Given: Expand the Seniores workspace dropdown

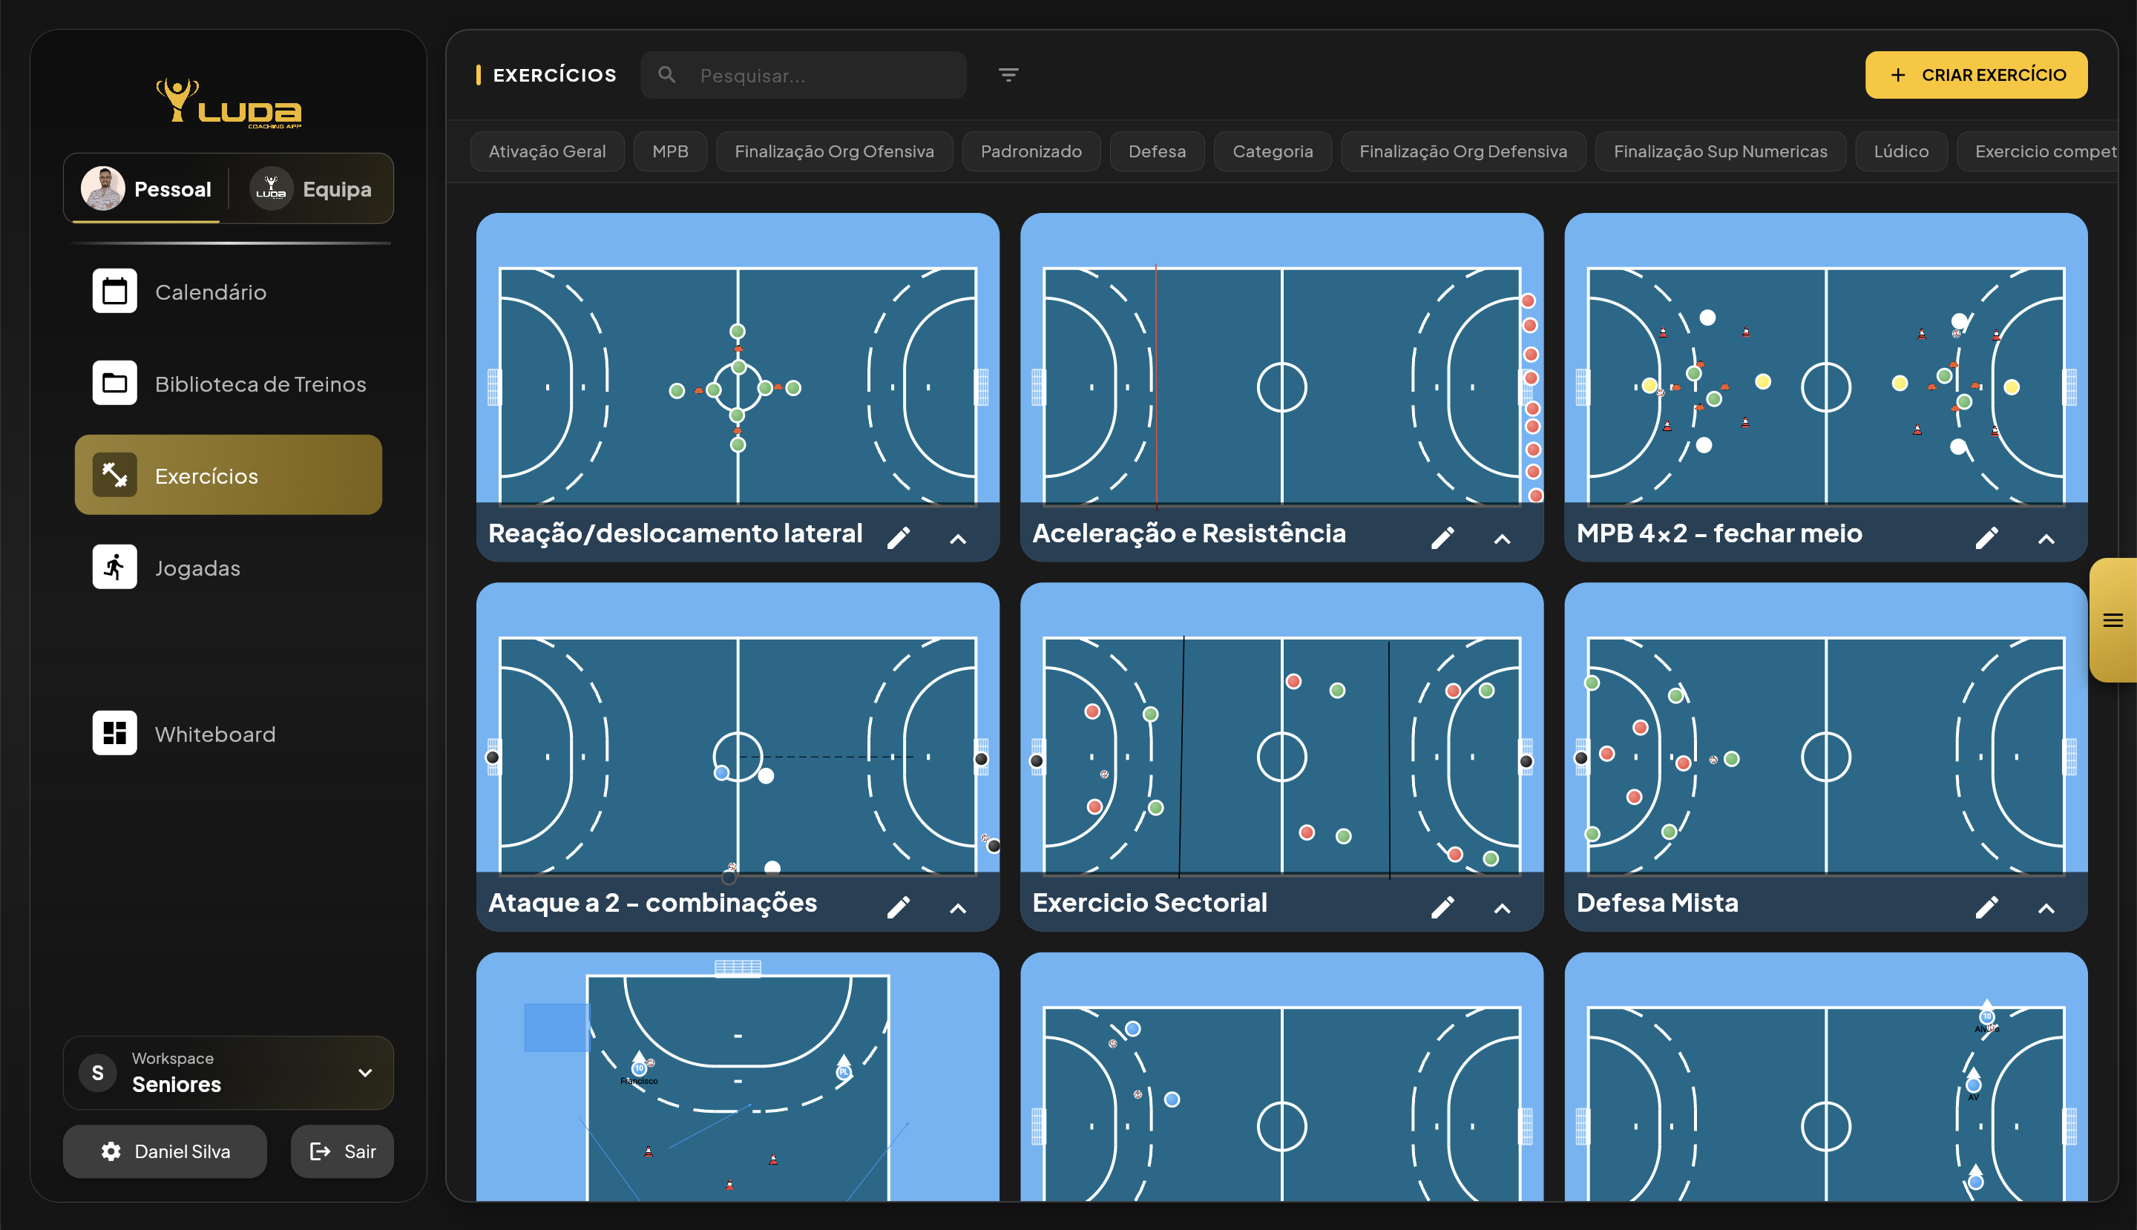Looking at the screenshot, I should [364, 1073].
